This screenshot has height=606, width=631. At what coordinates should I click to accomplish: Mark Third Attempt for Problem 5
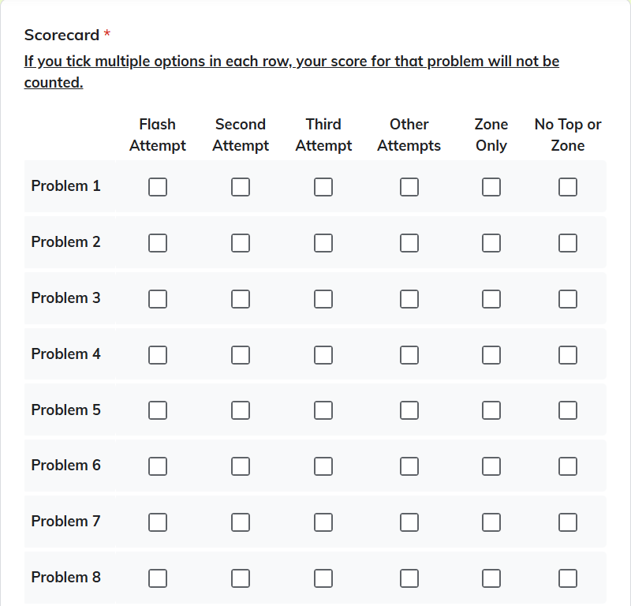pos(323,410)
